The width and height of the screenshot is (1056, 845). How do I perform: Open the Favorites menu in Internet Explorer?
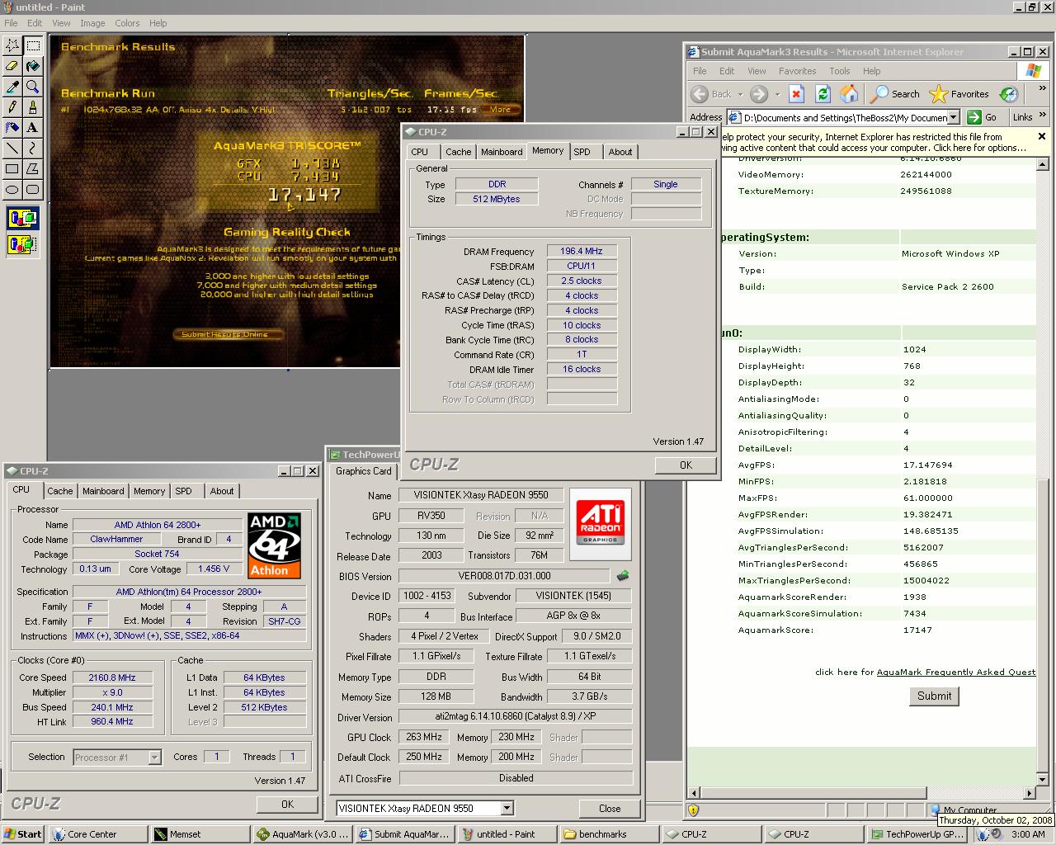point(797,71)
